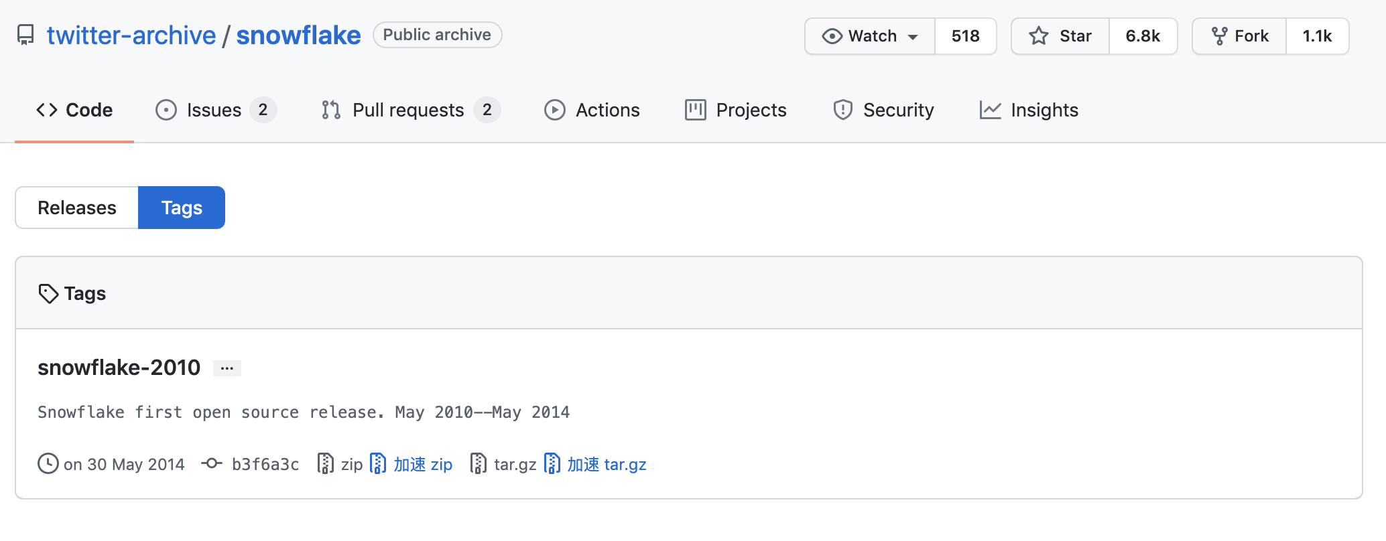Image resolution: width=1386 pixels, height=541 pixels.
Task: Click the graph icon on Insights tab
Action: click(990, 110)
